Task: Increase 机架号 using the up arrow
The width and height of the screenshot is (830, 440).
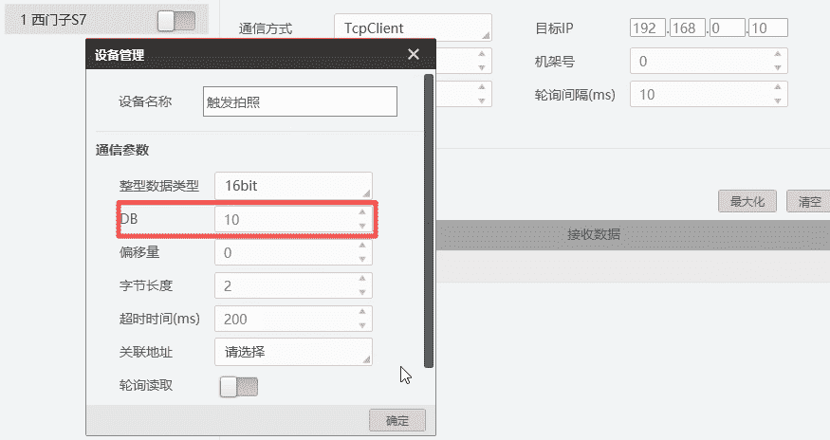Action: pyautogui.click(x=777, y=56)
